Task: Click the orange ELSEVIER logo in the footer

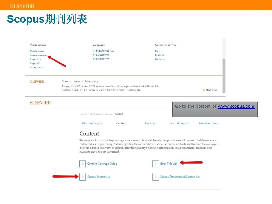Action: click(x=37, y=82)
